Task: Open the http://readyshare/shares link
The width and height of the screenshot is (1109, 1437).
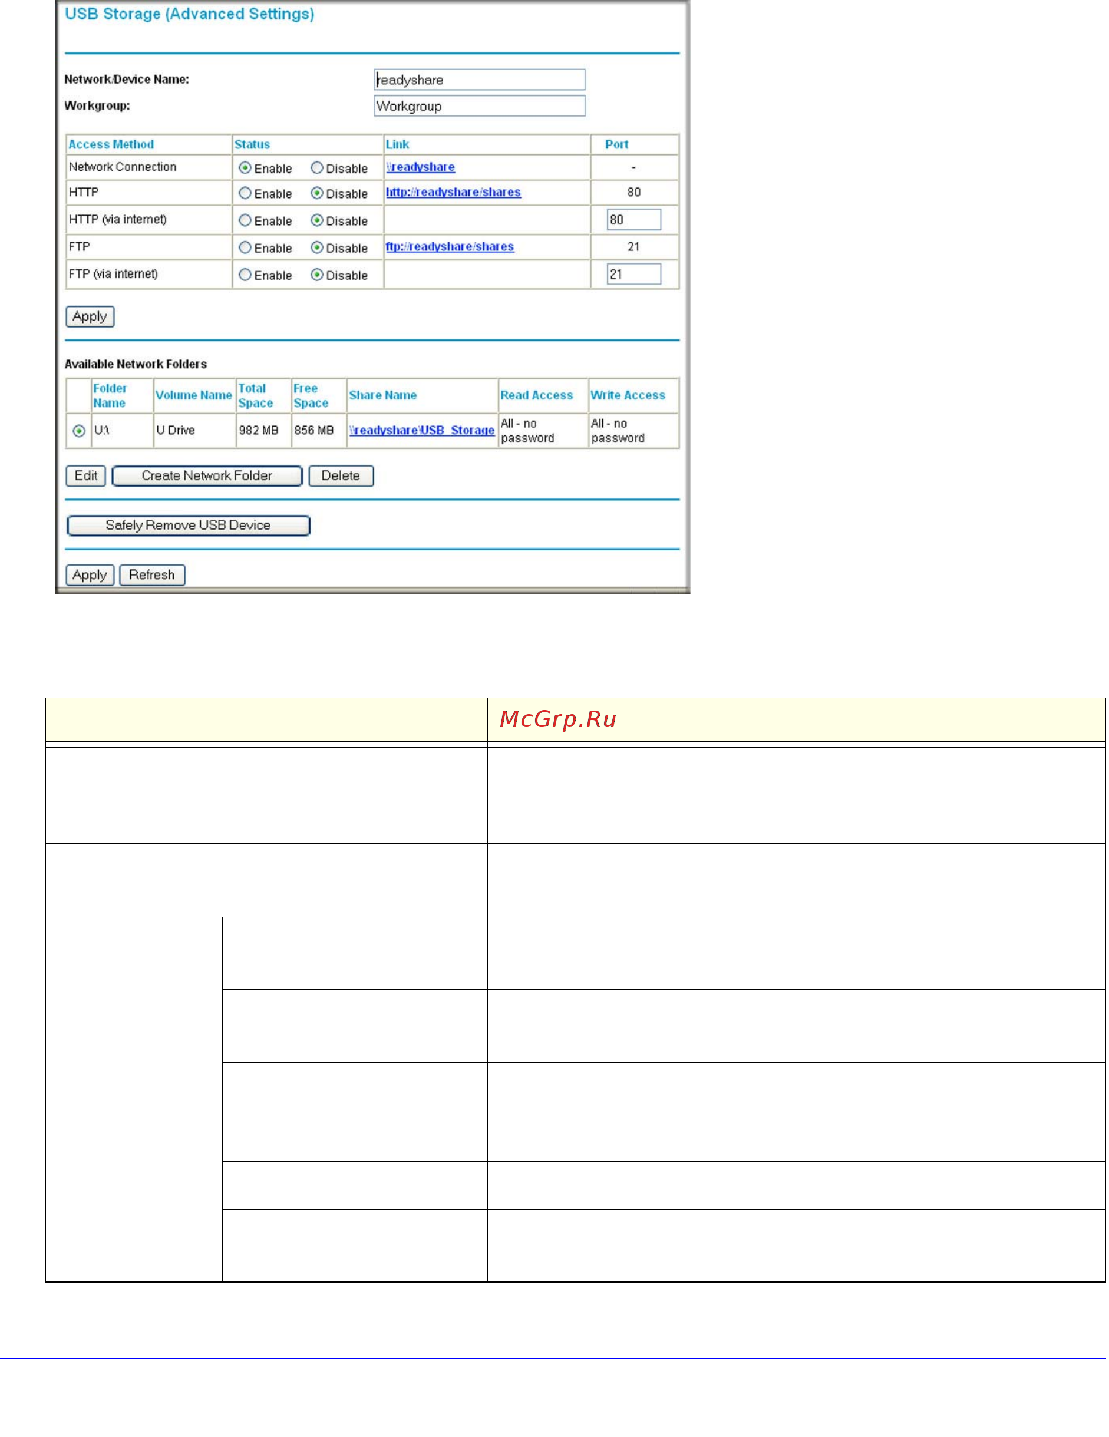Action: [454, 192]
